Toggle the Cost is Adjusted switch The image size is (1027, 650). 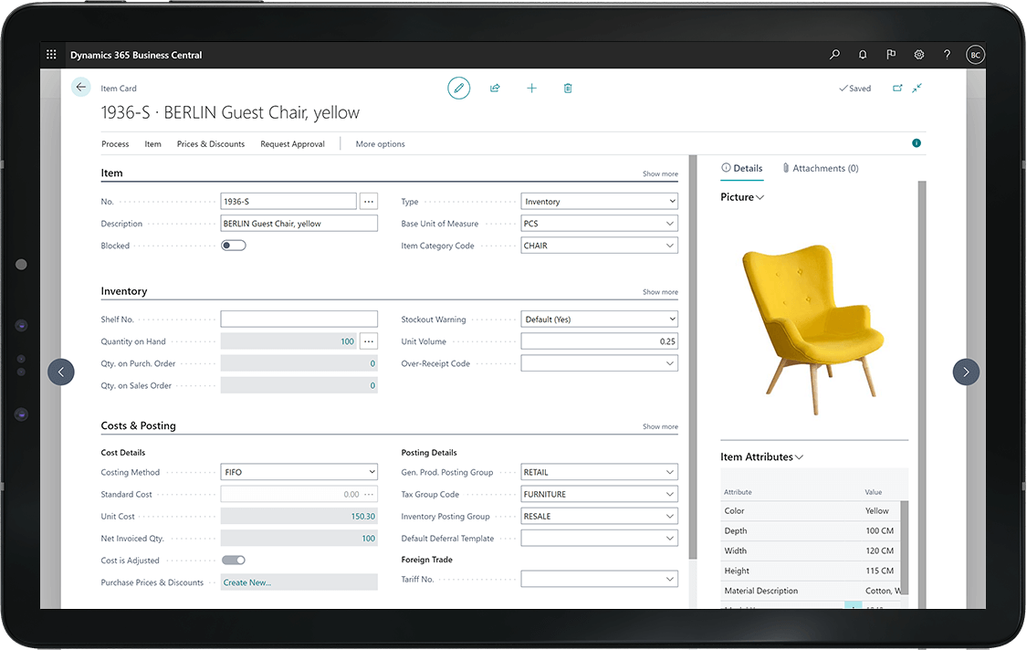click(x=234, y=561)
